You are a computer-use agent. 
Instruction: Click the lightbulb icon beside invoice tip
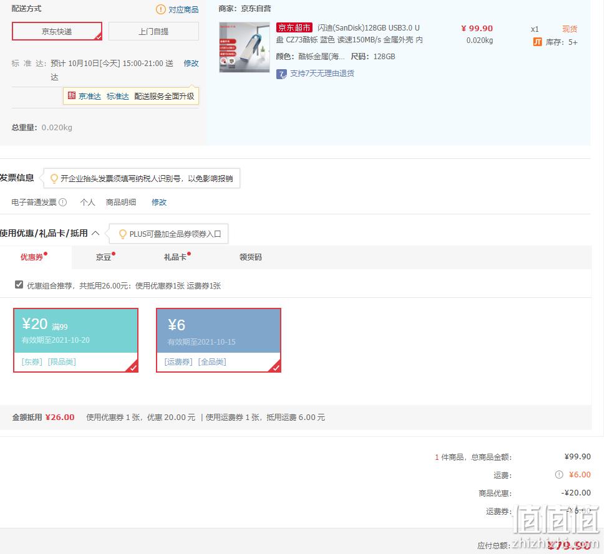point(54,178)
